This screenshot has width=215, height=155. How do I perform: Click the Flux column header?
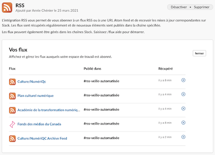click(12, 69)
